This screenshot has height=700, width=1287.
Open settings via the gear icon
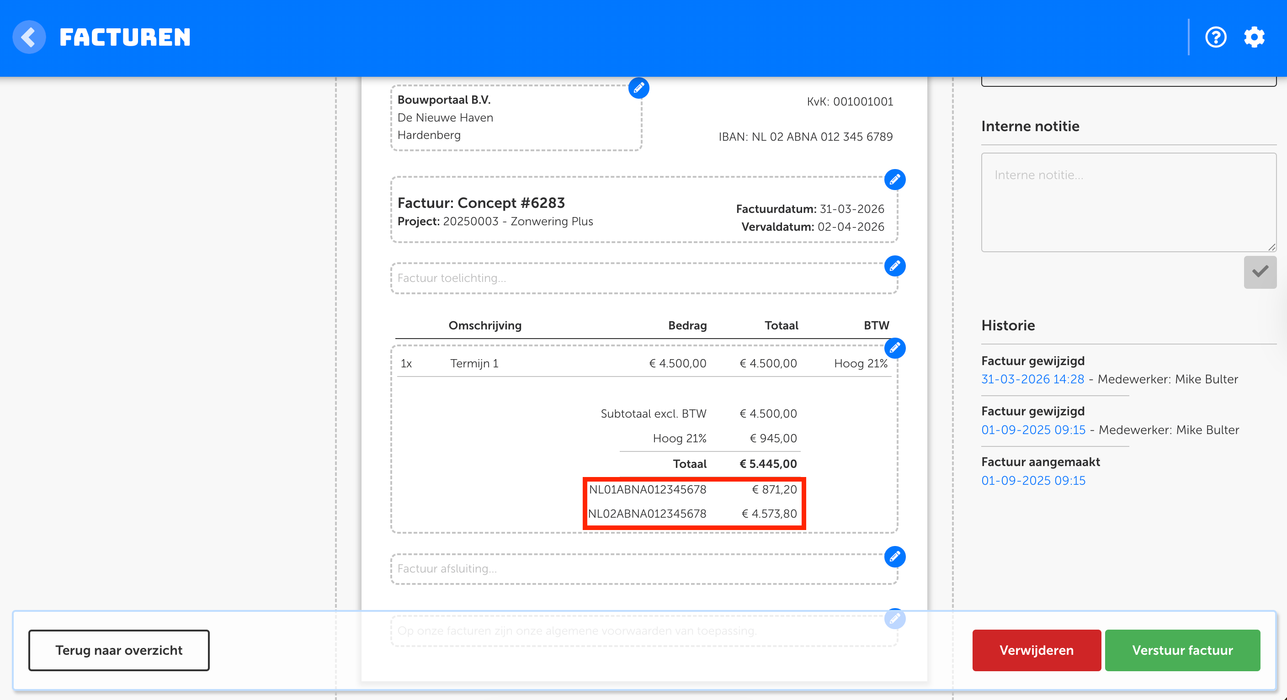[x=1254, y=37]
